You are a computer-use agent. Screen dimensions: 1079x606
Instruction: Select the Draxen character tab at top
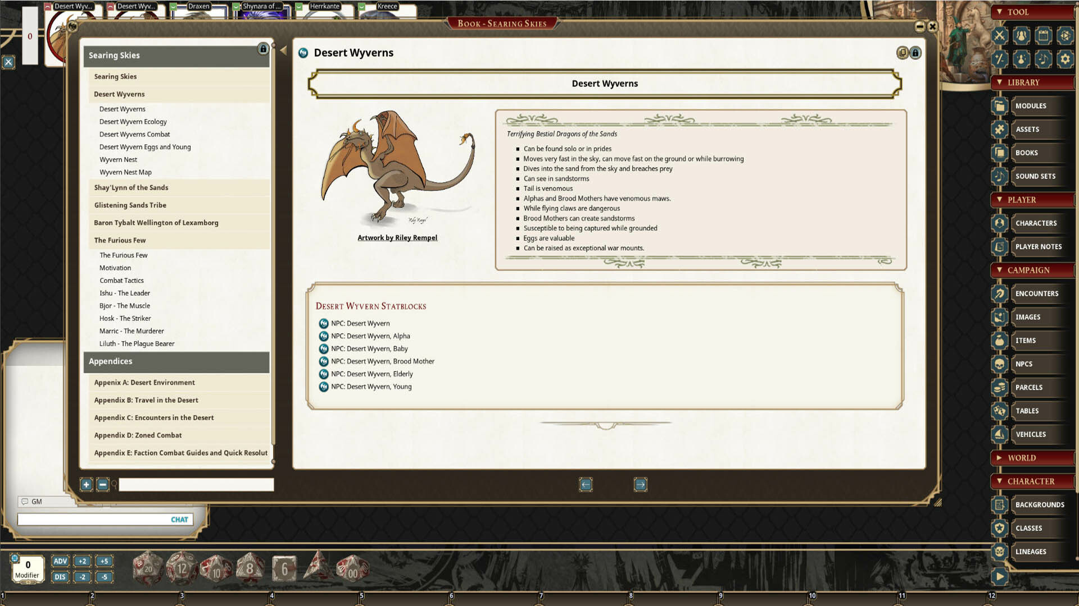[x=198, y=6]
